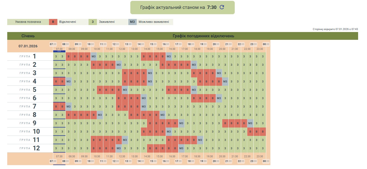Select the Група 12 row label

point(30,148)
